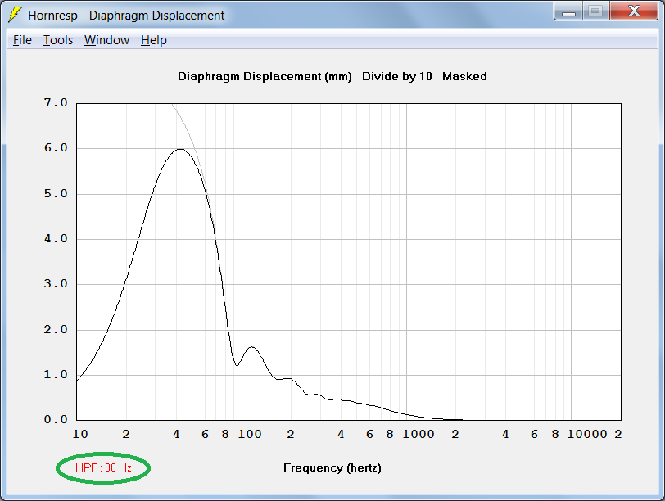Click the 1.0 y-axis value

(x=56, y=374)
